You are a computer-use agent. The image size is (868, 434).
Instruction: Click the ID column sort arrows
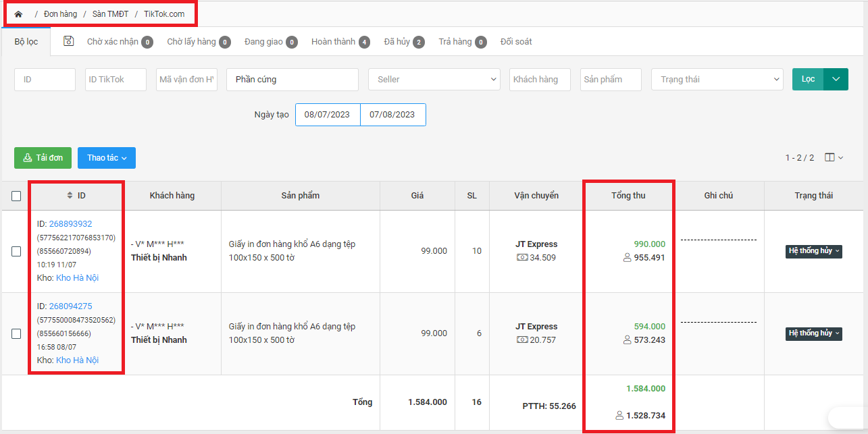(x=69, y=196)
